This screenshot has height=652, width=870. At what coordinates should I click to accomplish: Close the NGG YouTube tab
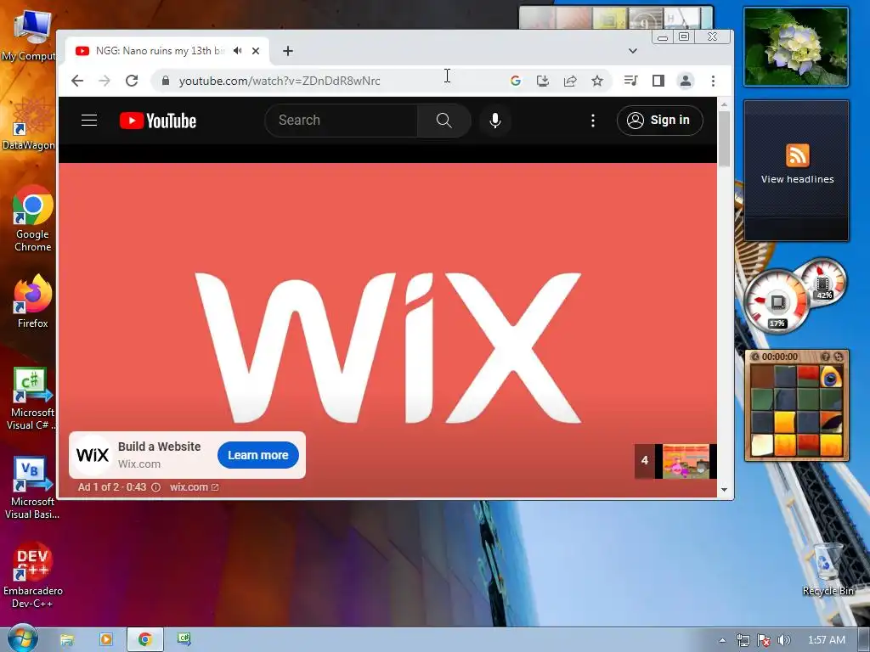point(256,51)
